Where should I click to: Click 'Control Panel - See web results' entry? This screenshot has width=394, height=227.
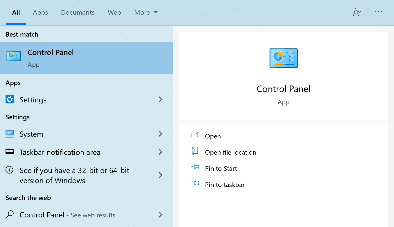pos(86,215)
